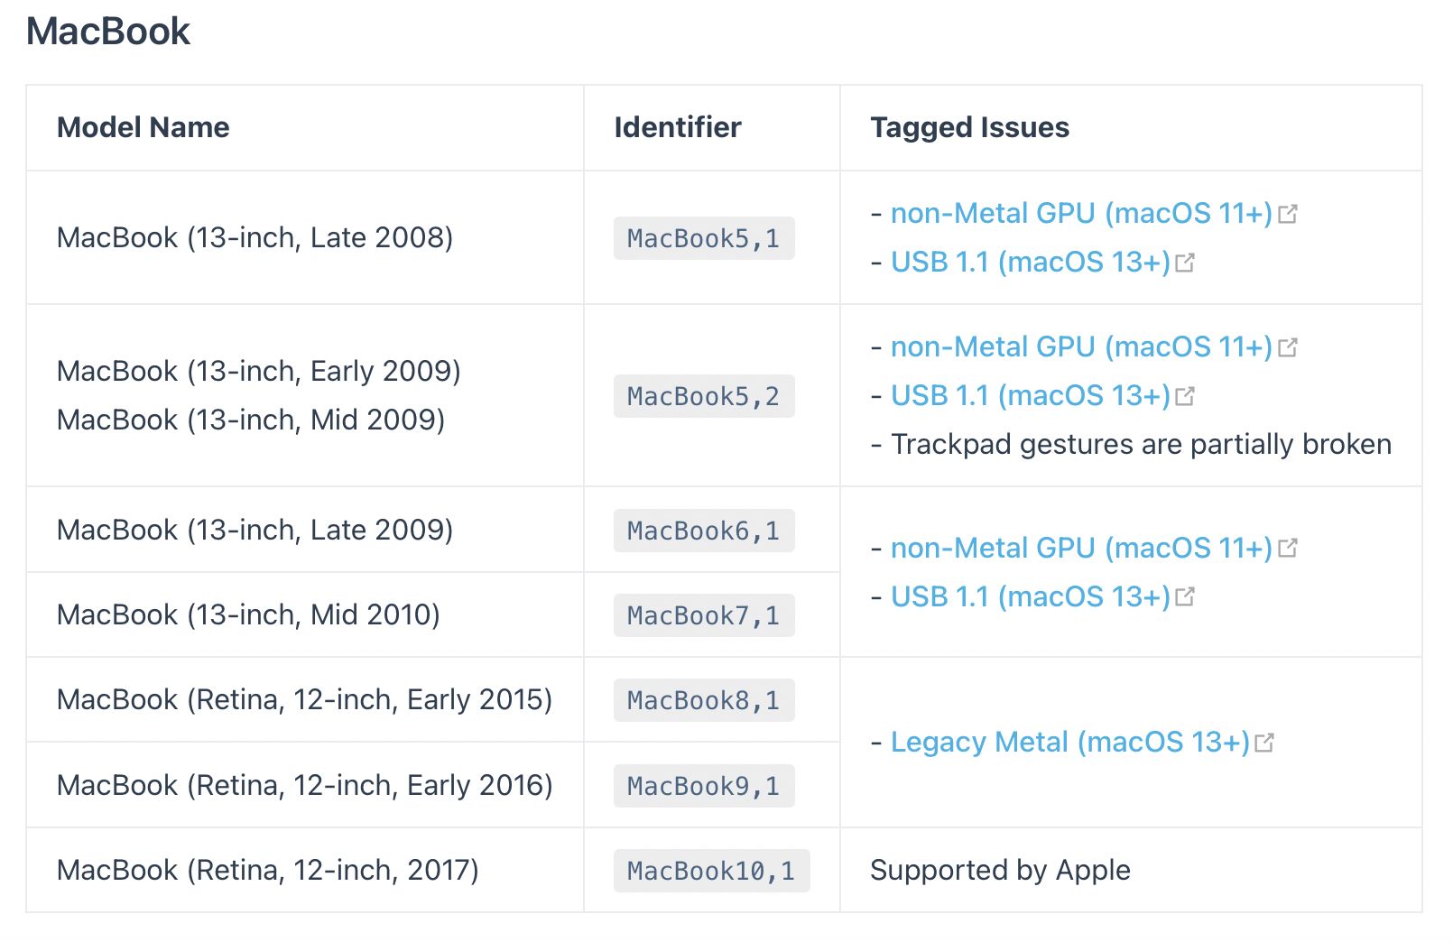The image size is (1453, 942).
Task: Open USB 1.1 link for MacBook6,1 and MacBook7,1
Action: pyautogui.click(x=1030, y=597)
